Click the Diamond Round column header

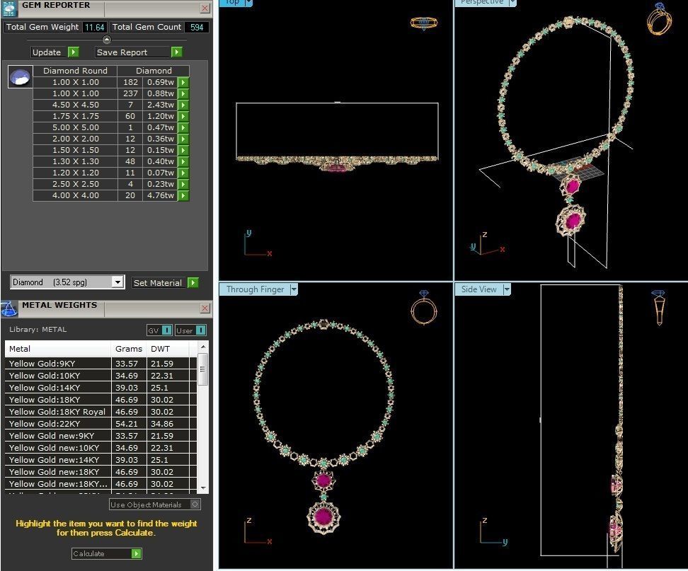pos(75,71)
